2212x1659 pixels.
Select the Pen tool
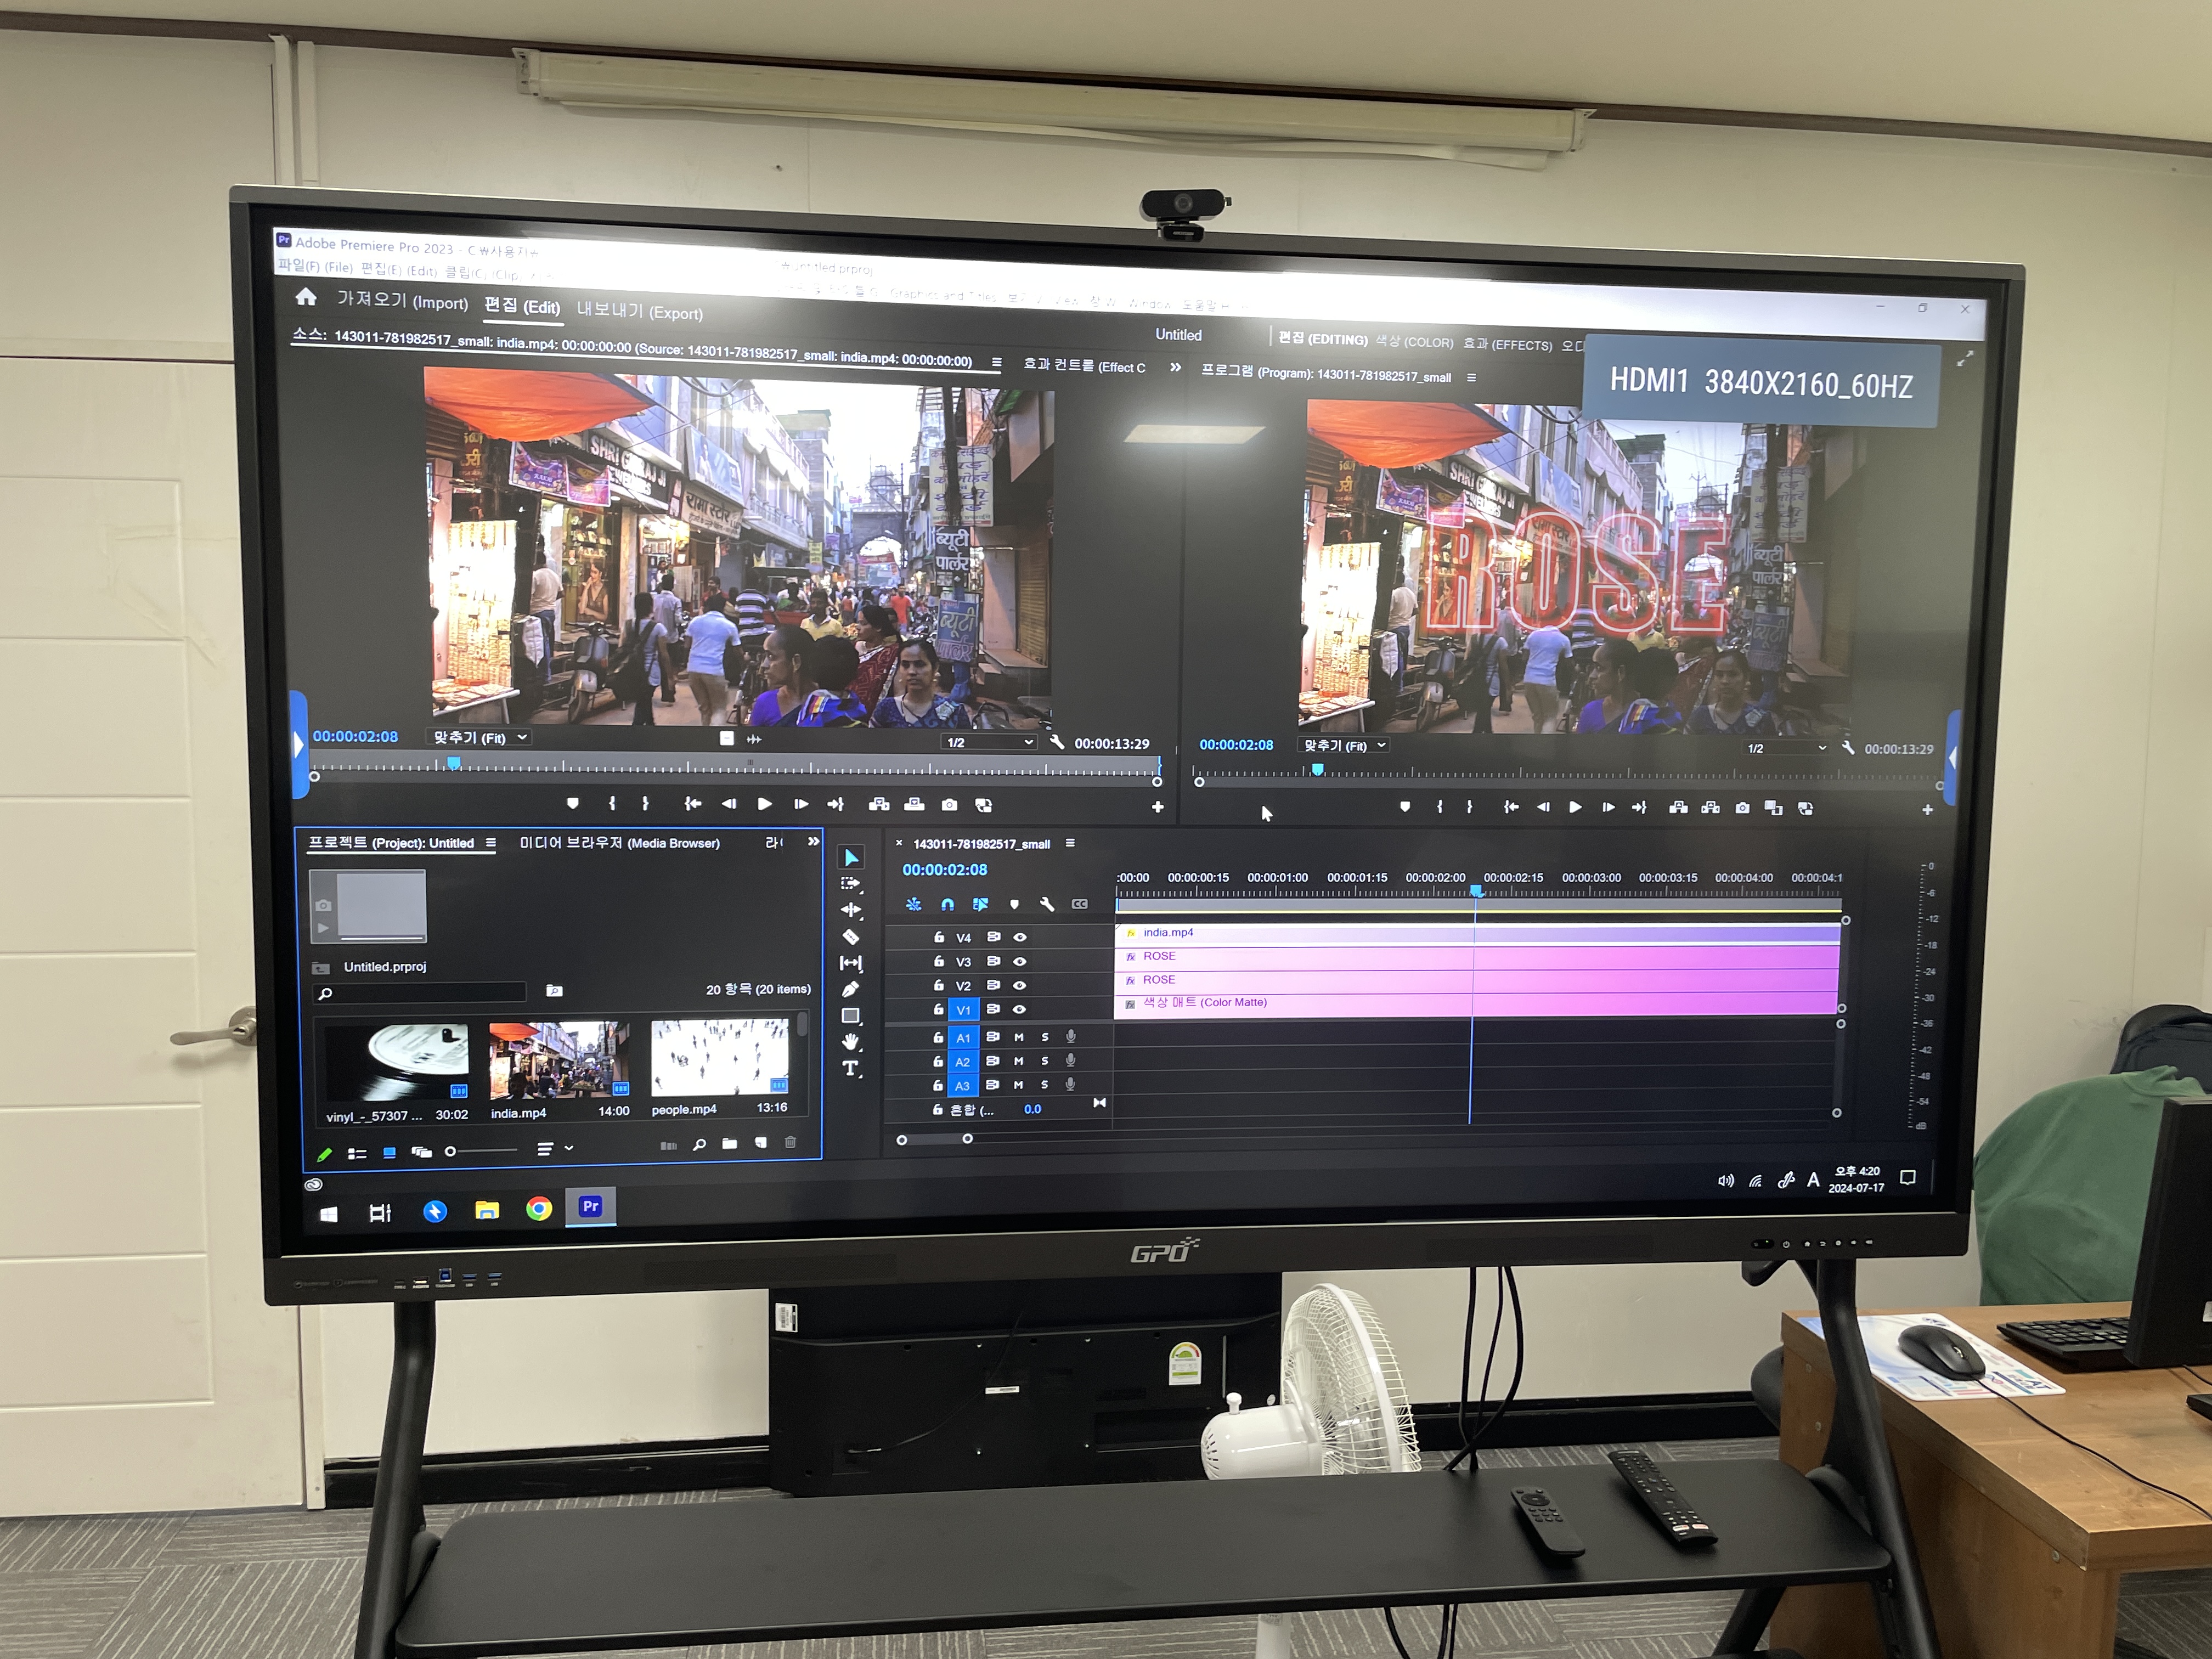point(850,989)
